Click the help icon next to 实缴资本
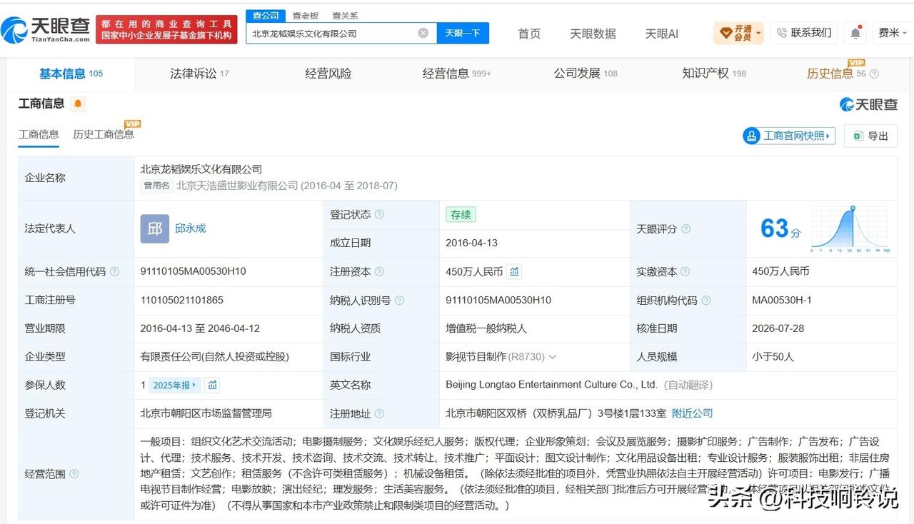The width and height of the screenshot is (914, 524). tap(685, 272)
